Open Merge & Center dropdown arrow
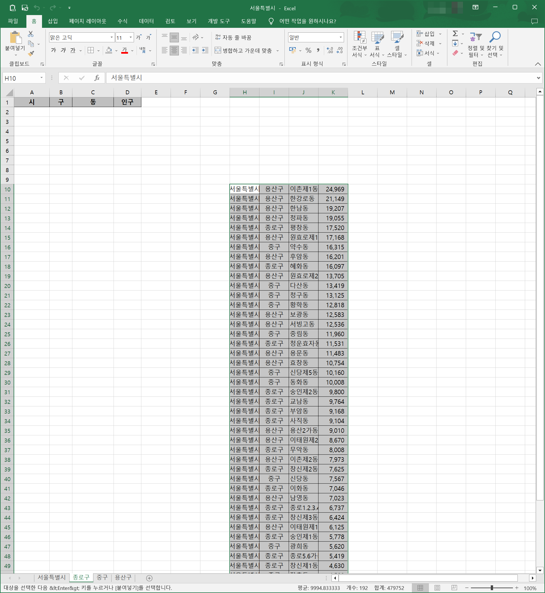This screenshot has width=545, height=593. coord(278,51)
